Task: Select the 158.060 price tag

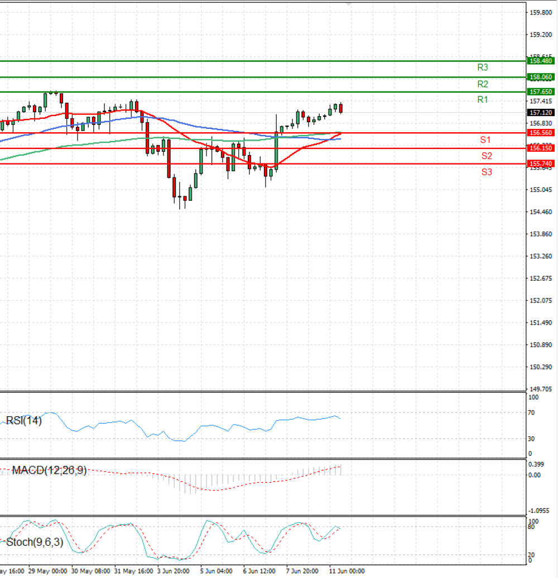Action: (x=541, y=77)
